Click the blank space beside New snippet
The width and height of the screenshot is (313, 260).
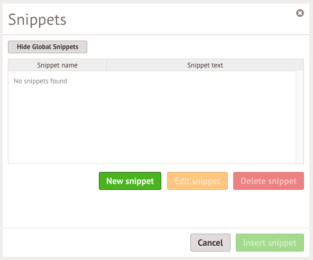coord(53,181)
